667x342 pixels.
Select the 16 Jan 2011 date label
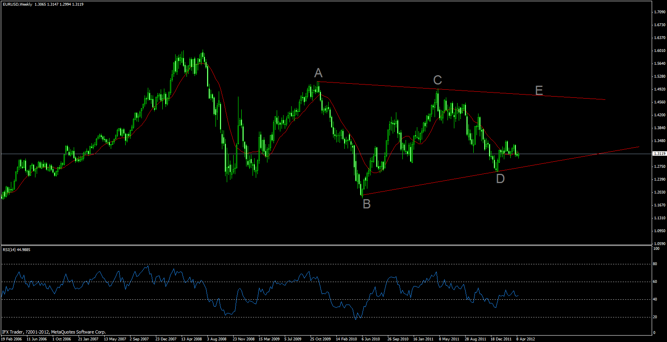tap(423, 339)
